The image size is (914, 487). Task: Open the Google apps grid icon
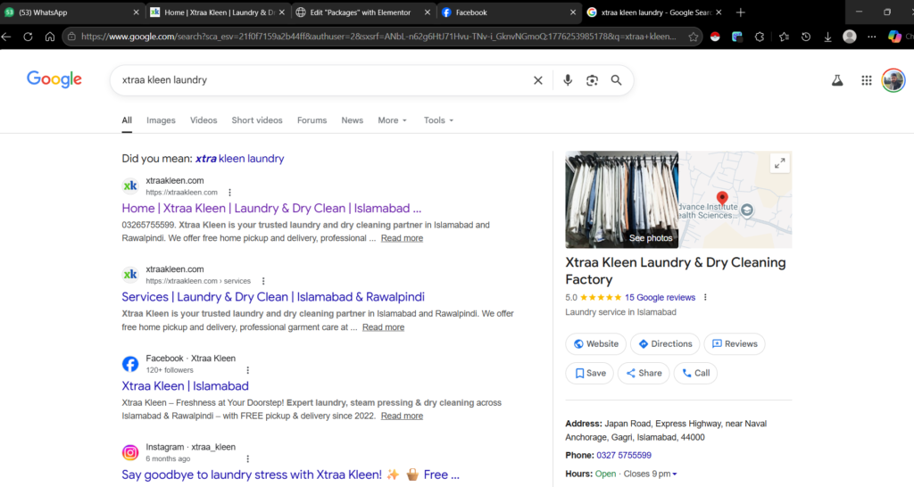tap(866, 80)
